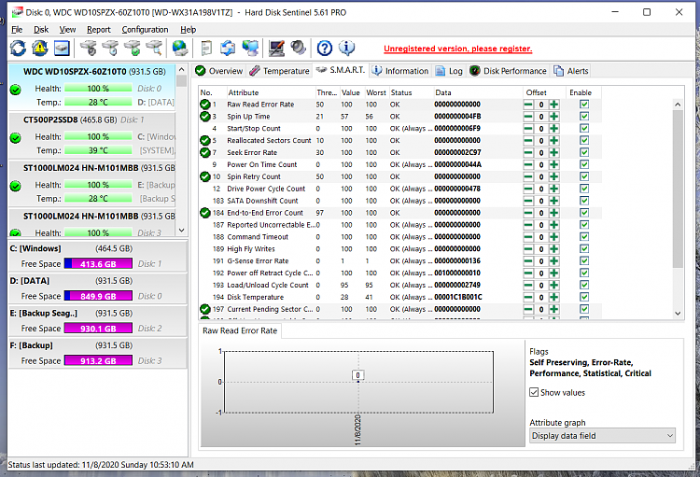The width and height of the screenshot is (700, 477).
Task: Select the Reallocated Sectors Count attribute row
Action: tap(399, 141)
